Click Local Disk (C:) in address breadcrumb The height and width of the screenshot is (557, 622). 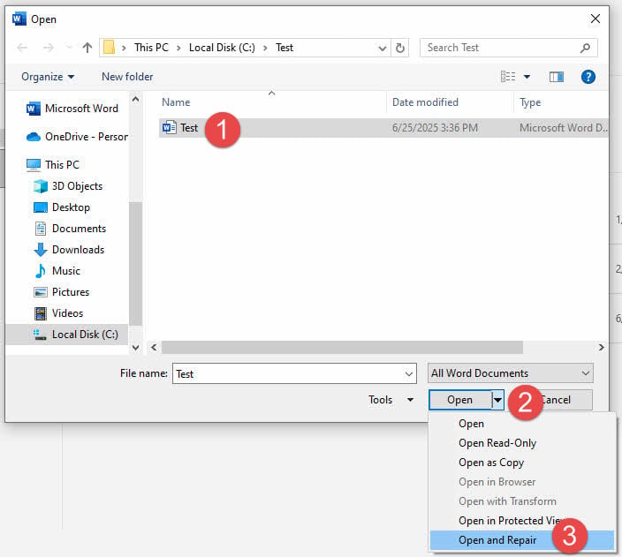coord(222,48)
